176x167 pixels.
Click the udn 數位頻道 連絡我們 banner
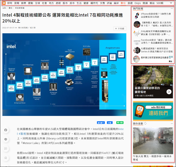pos(153,111)
